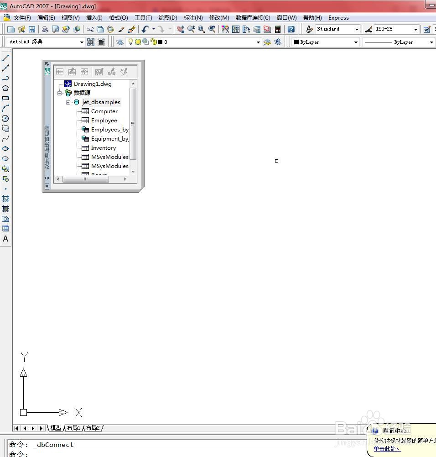Select the Employee table in tree
The width and height of the screenshot is (436, 457).
pos(104,121)
